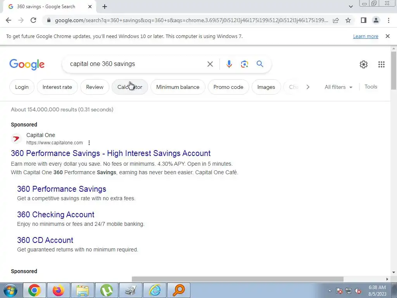Open the 360 Checking Account sitelink
Image resolution: width=397 pixels, height=298 pixels.
point(56,215)
